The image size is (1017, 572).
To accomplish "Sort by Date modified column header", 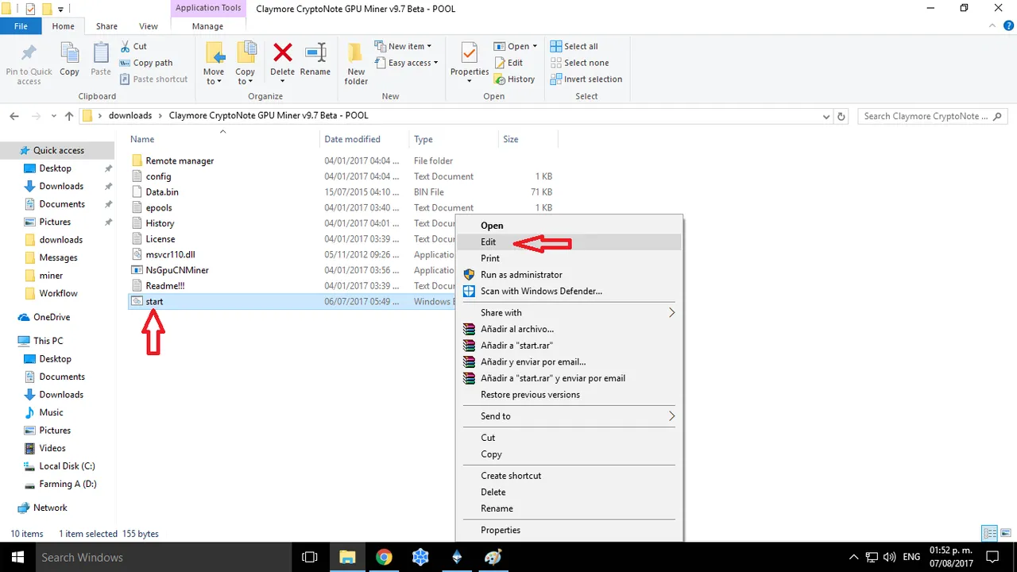I will (364, 139).
